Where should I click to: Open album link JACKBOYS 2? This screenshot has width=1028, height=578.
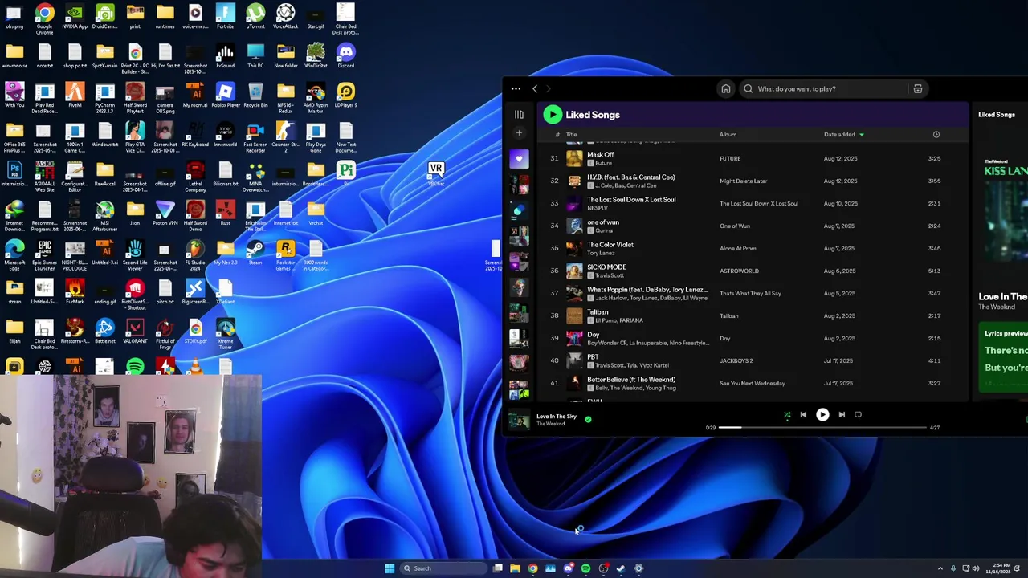[x=736, y=361]
